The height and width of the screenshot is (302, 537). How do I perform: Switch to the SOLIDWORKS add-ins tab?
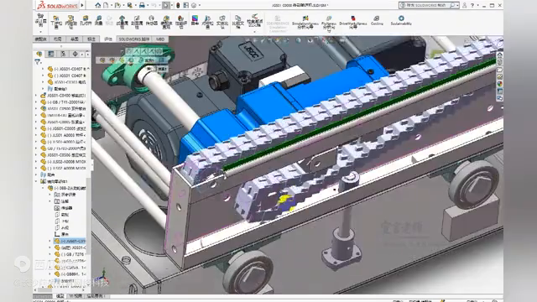(134, 39)
